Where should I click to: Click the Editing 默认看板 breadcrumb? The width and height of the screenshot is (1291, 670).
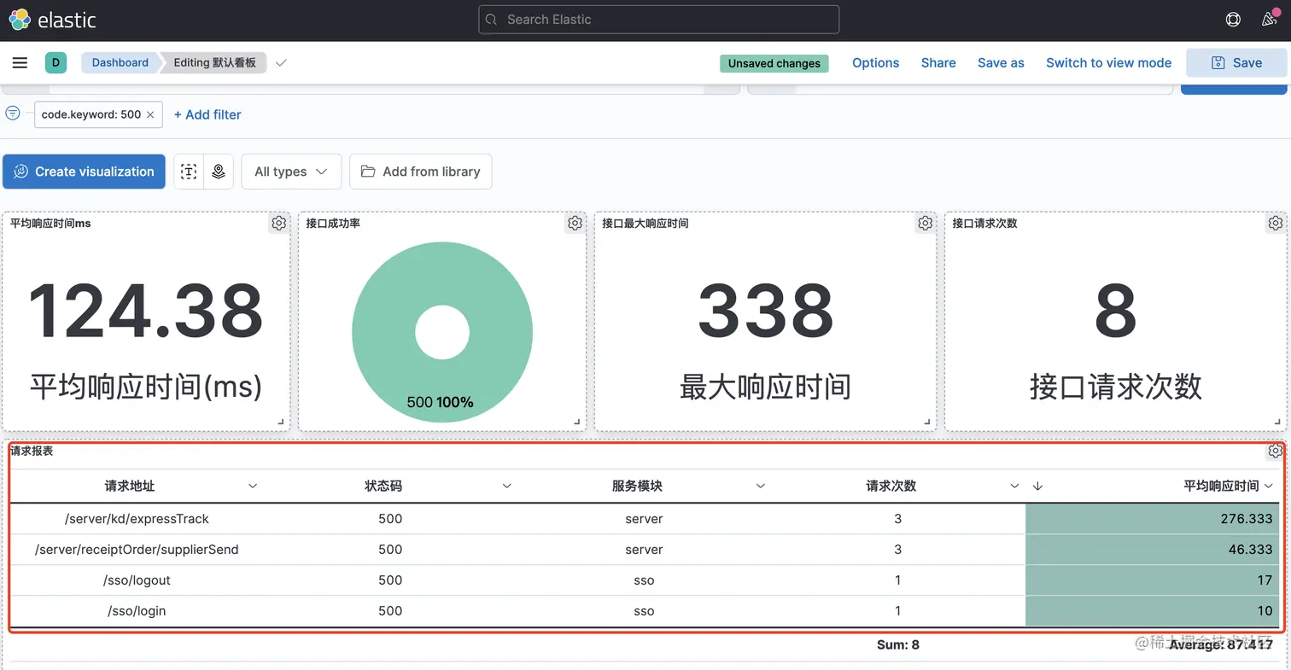(214, 62)
